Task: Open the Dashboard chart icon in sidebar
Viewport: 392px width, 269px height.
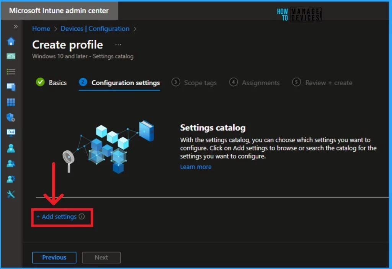Action: click(11, 57)
